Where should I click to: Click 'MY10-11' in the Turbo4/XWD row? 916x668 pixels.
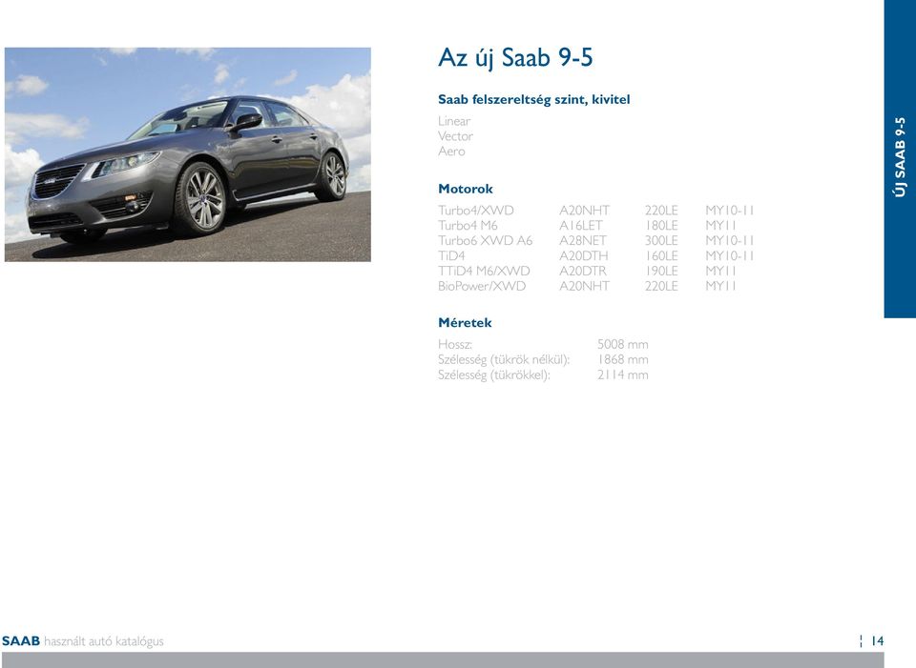point(730,210)
